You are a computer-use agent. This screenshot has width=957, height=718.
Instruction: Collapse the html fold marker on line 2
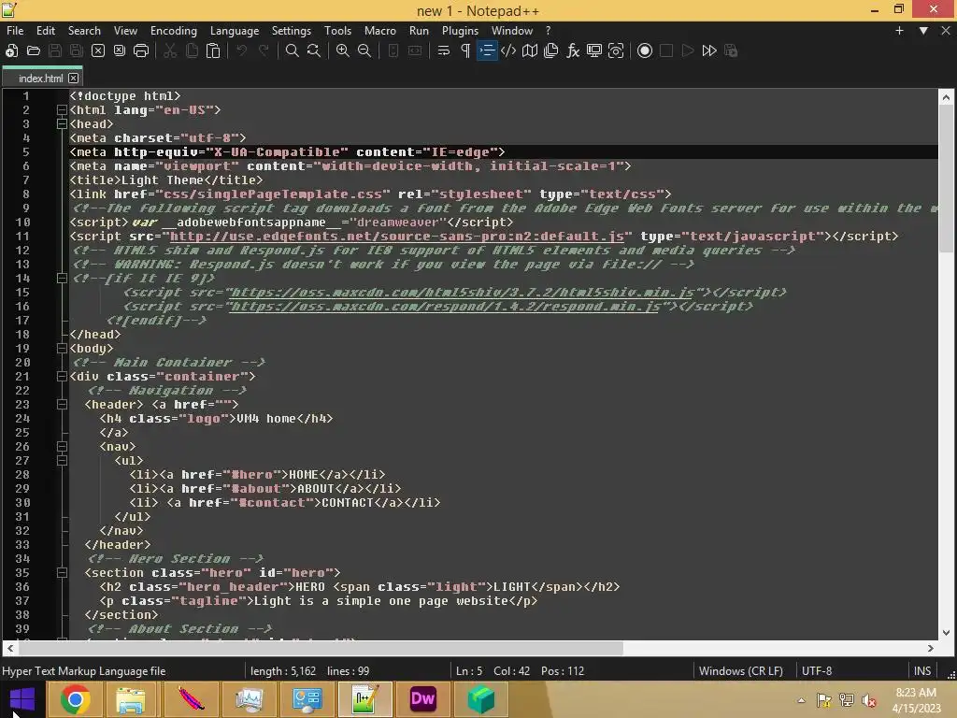62,110
